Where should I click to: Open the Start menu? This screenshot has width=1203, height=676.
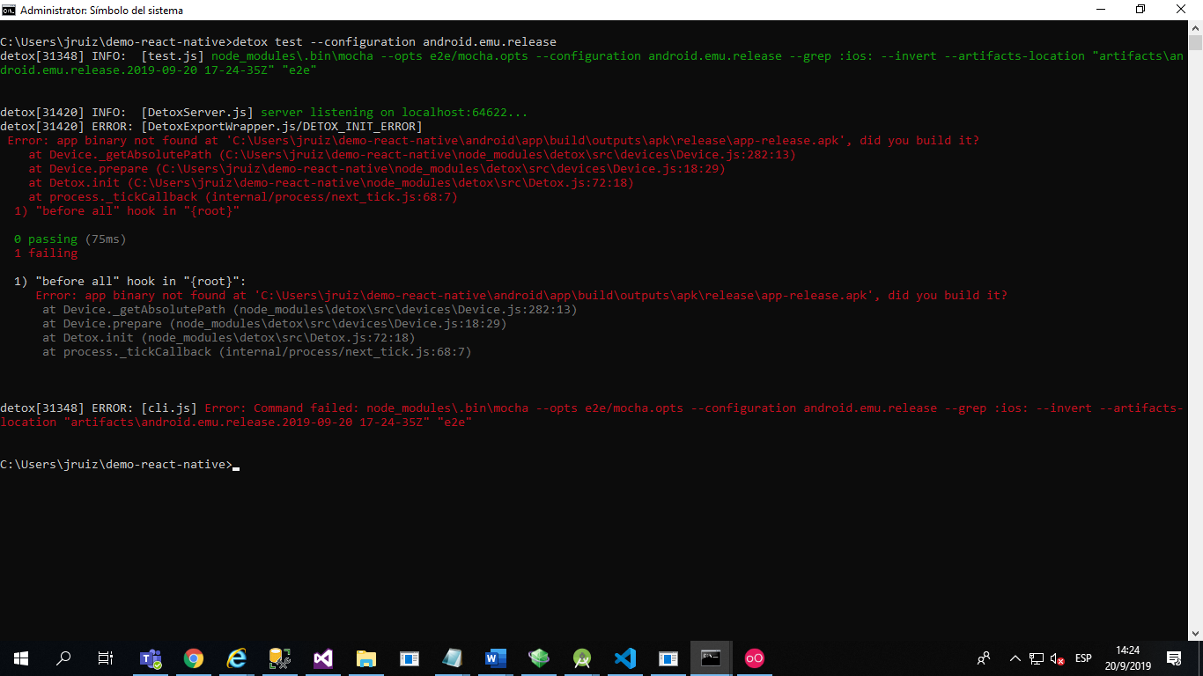20,658
